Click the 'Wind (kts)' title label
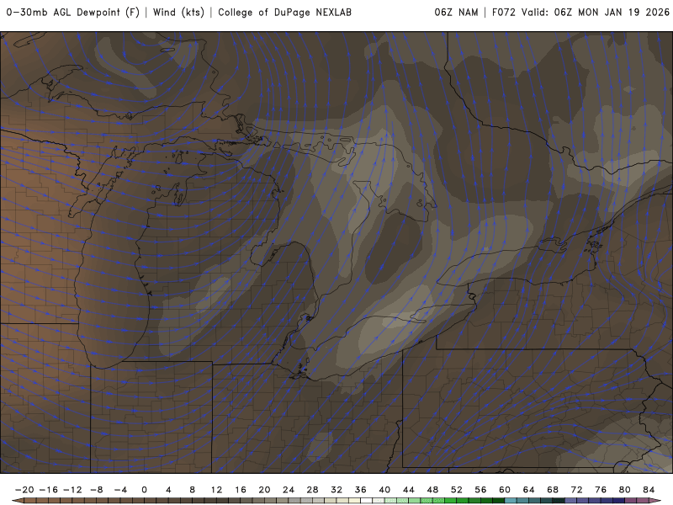This screenshot has height=505, width=673. (x=178, y=13)
